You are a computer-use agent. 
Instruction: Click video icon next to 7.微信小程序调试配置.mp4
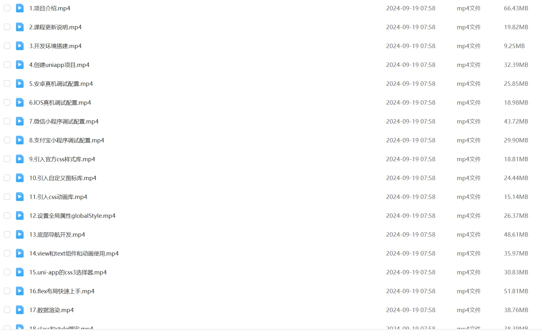(x=20, y=121)
